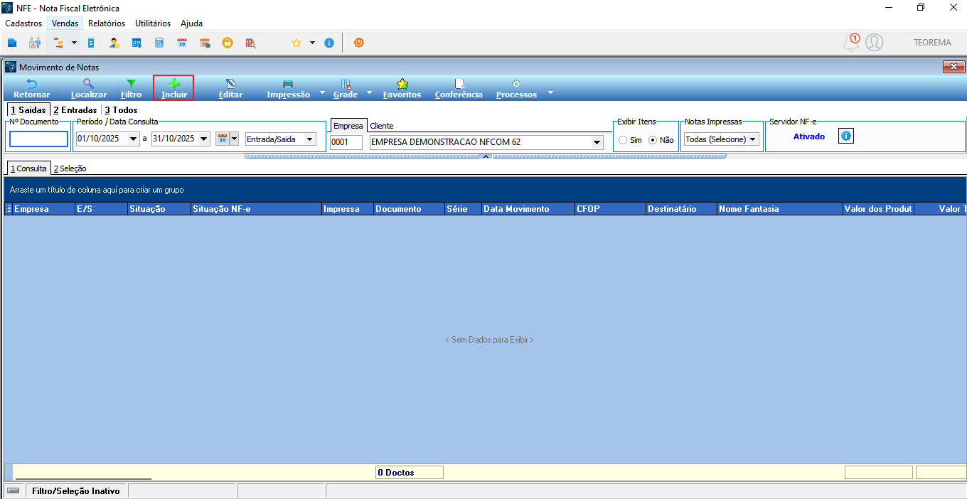Open the calculator toolbar icon
Image resolution: width=967 pixels, height=499 pixels.
coord(159,43)
